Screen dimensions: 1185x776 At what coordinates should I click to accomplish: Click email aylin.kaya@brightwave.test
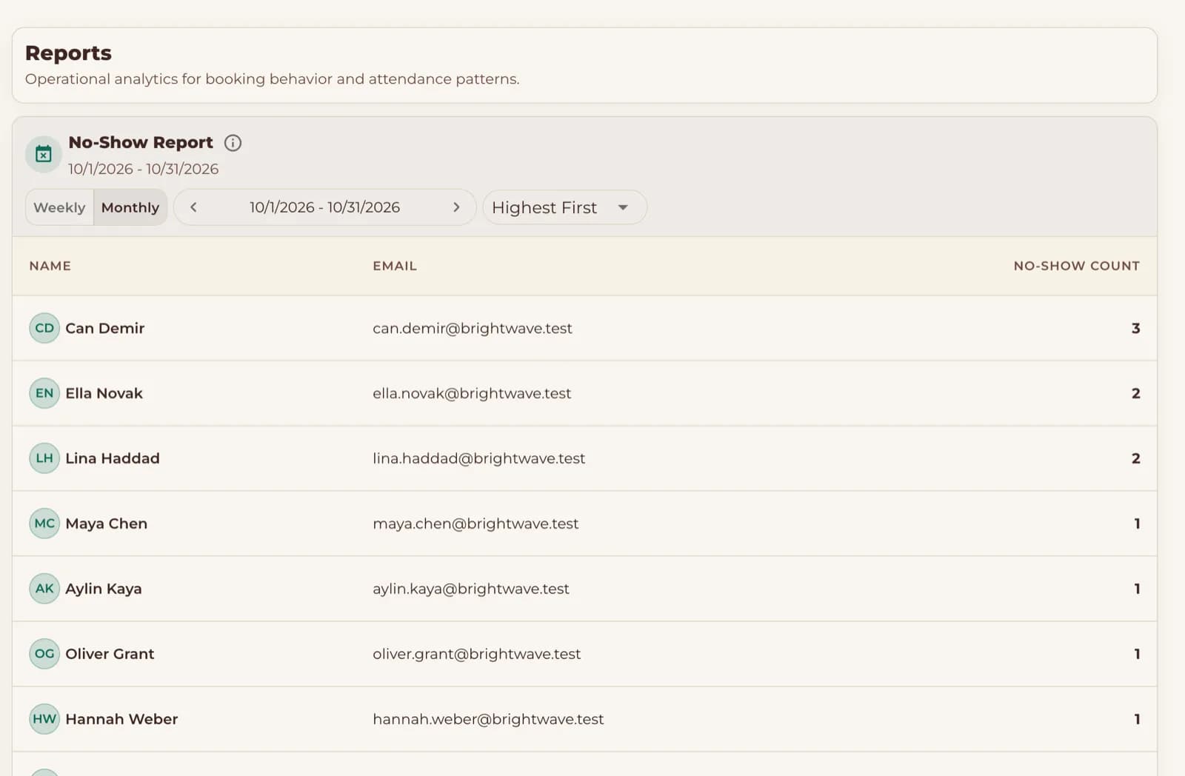471,589
